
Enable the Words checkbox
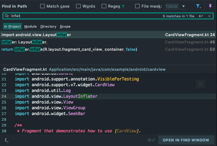coord(78,6)
